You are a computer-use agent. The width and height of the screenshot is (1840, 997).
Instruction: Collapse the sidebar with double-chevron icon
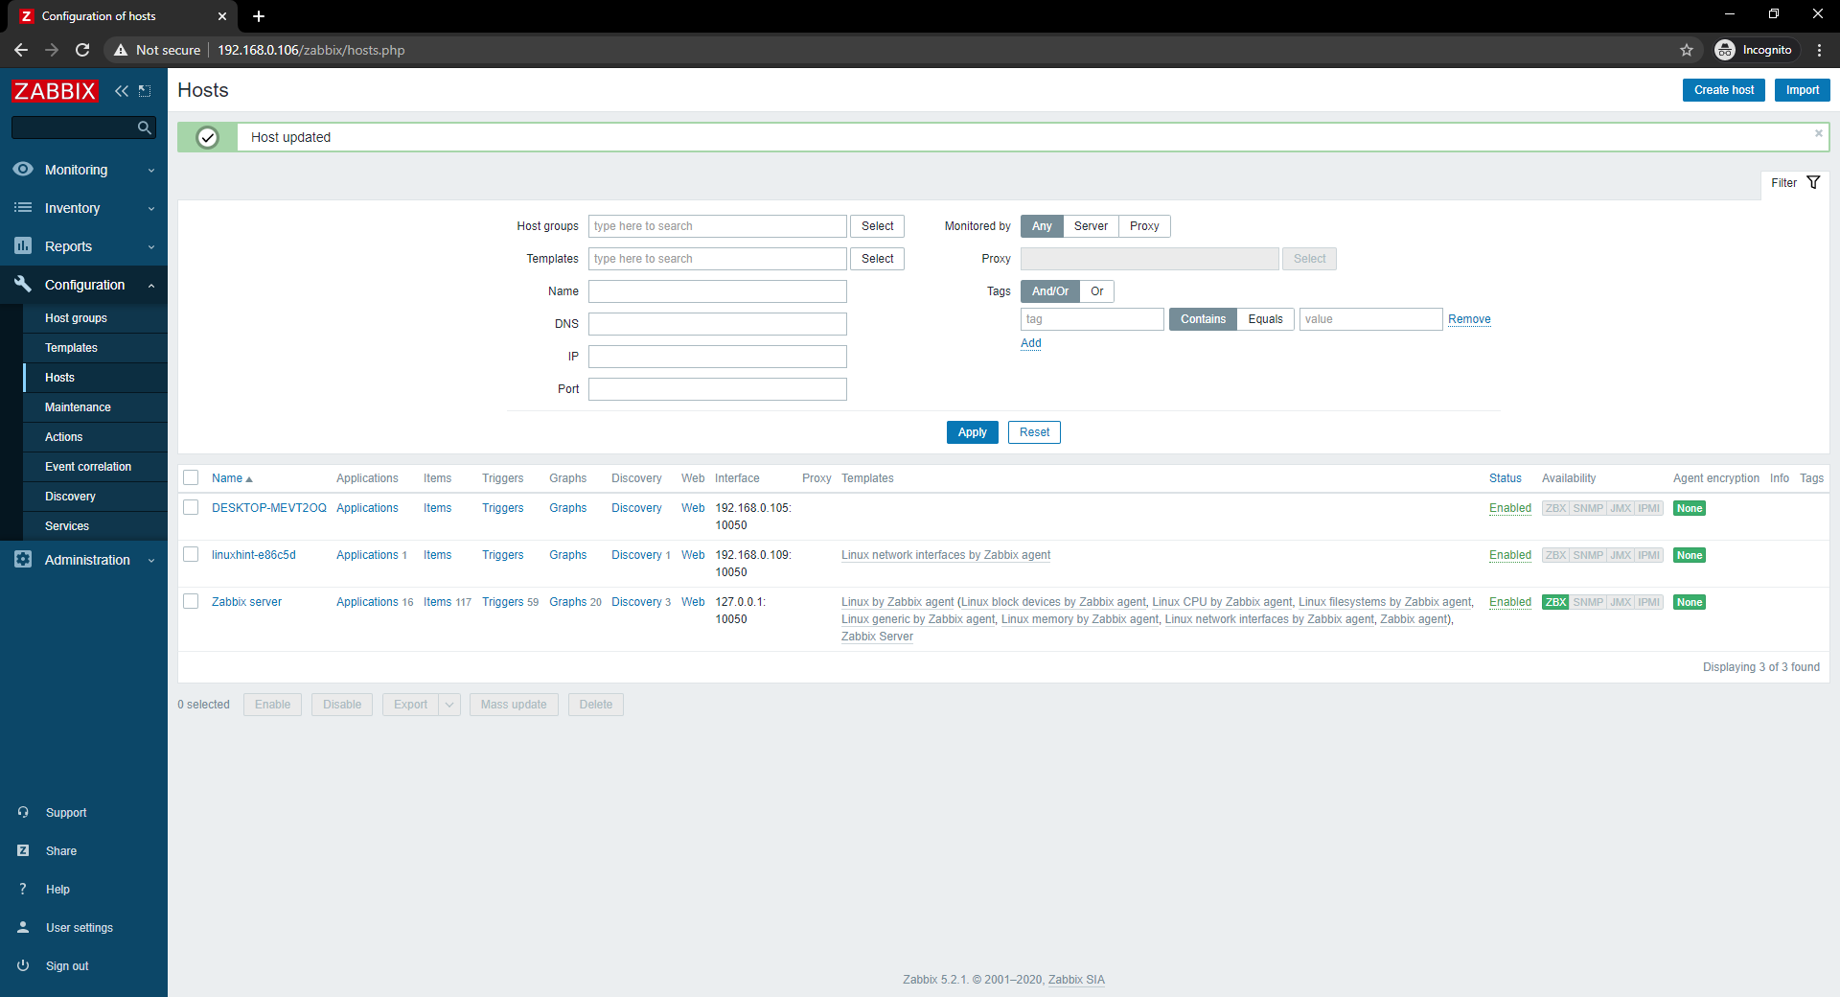[x=121, y=91]
